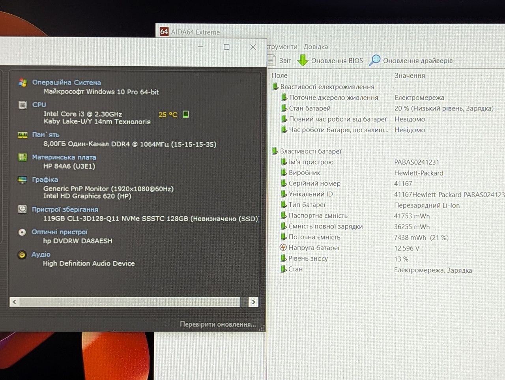Click the driver update magnifier icon
The image size is (505, 380).
click(374, 60)
